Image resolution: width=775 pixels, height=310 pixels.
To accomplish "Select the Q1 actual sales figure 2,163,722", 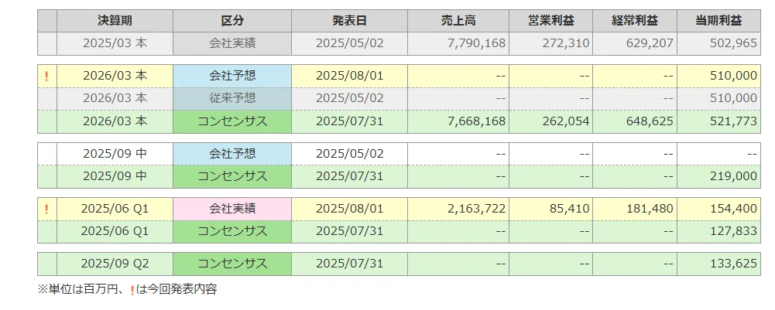I will pos(476,210).
